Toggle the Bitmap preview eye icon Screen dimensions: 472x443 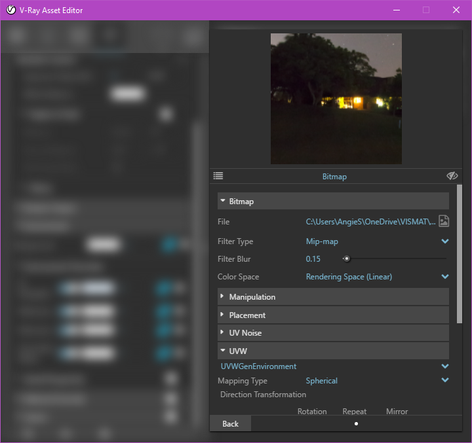pyautogui.click(x=452, y=176)
